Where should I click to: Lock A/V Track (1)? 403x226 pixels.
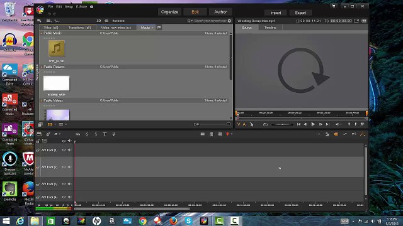pyautogui.click(x=38, y=150)
